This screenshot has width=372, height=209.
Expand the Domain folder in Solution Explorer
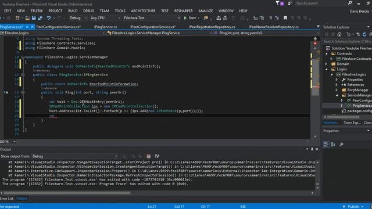pos(327,64)
